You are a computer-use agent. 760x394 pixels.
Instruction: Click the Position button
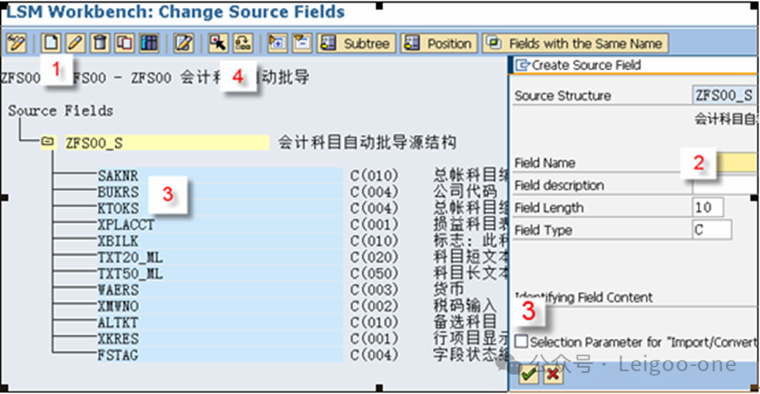tap(439, 43)
